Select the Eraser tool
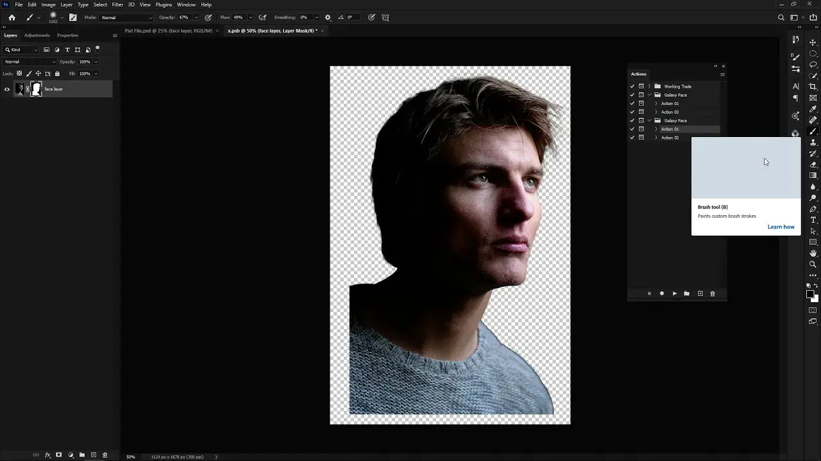821x461 pixels. (x=813, y=165)
